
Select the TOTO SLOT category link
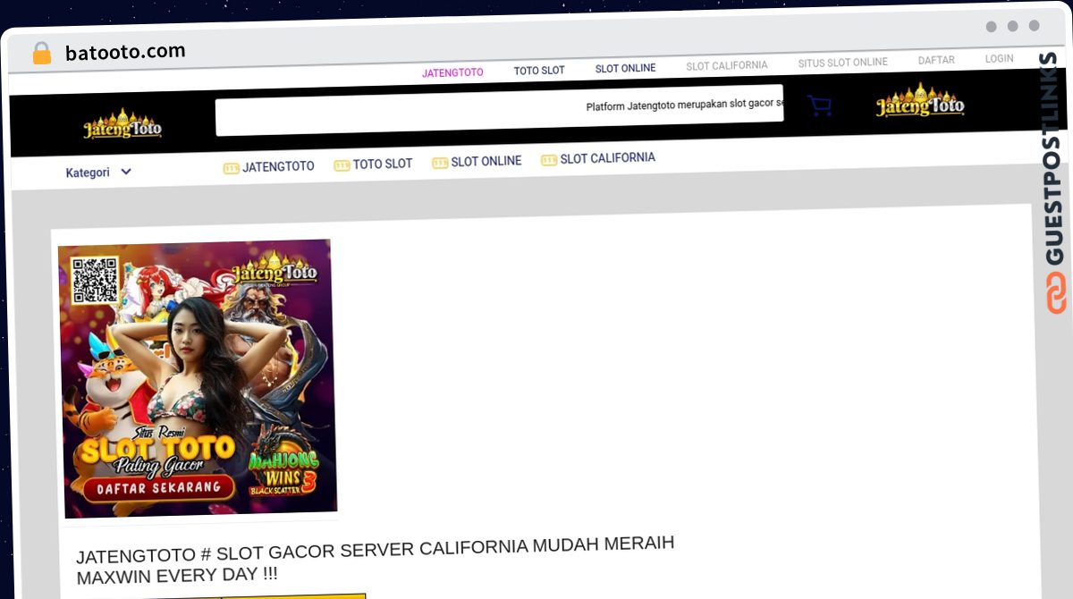point(383,165)
